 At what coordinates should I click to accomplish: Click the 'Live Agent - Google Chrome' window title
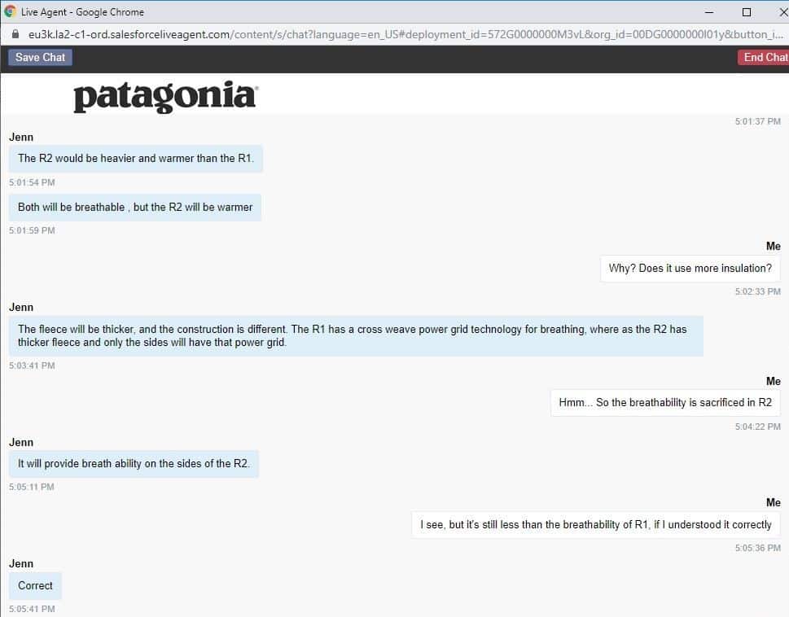click(x=82, y=12)
